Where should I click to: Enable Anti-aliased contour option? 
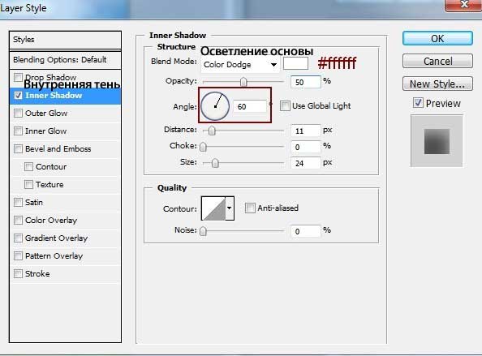click(250, 208)
